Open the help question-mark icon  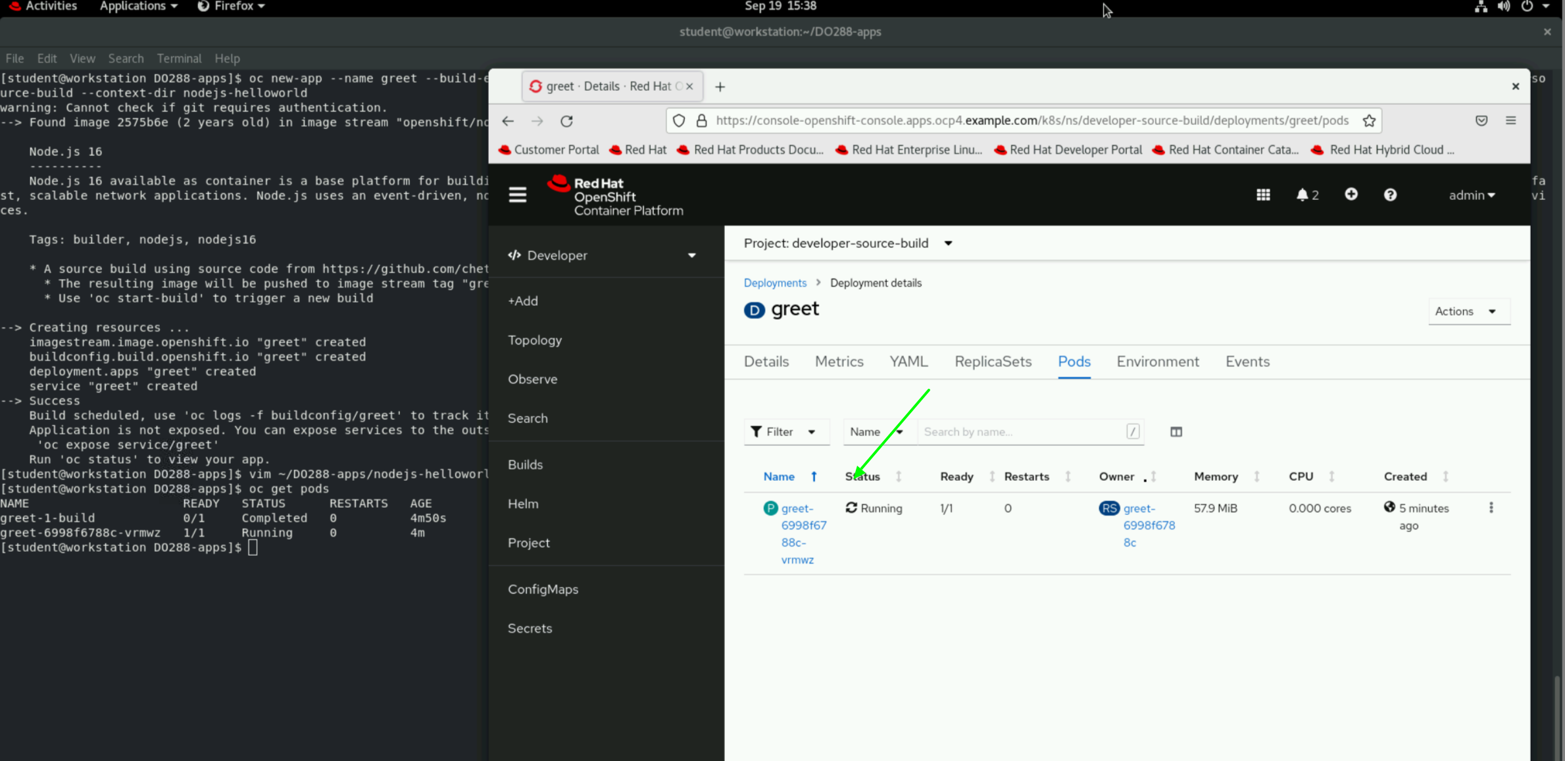point(1391,195)
